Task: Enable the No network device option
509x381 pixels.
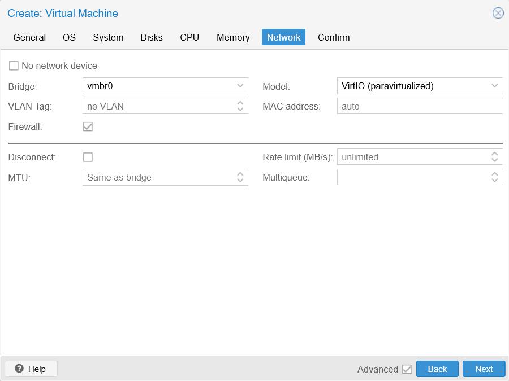Action: tap(14, 65)
